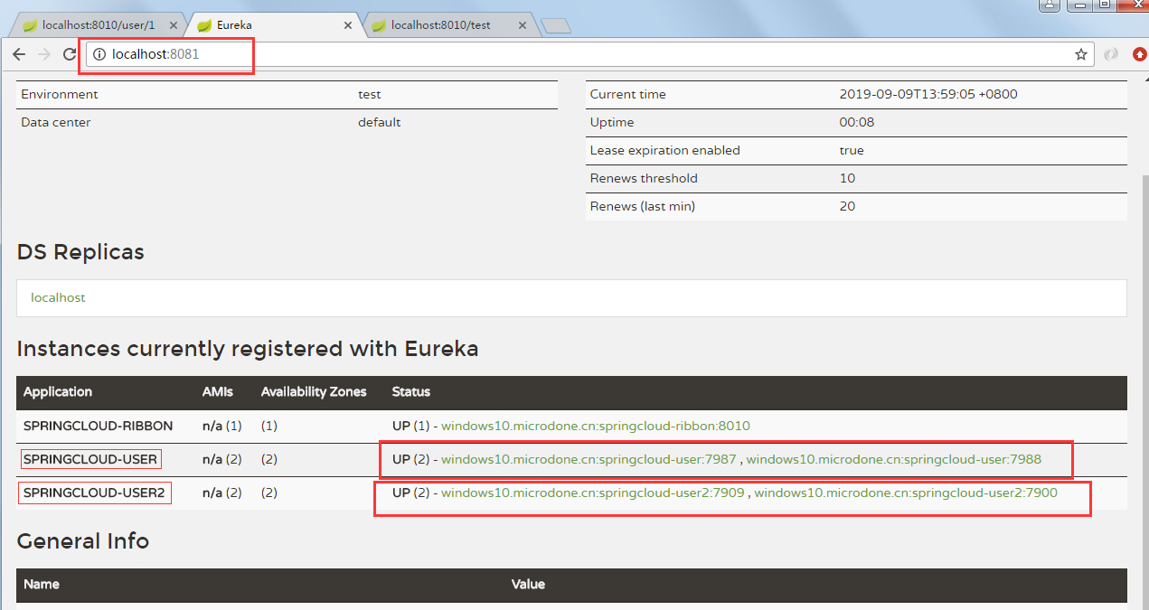Go back with the browser back arrow
1149x610 pixels.
click(x=19, y=55)
